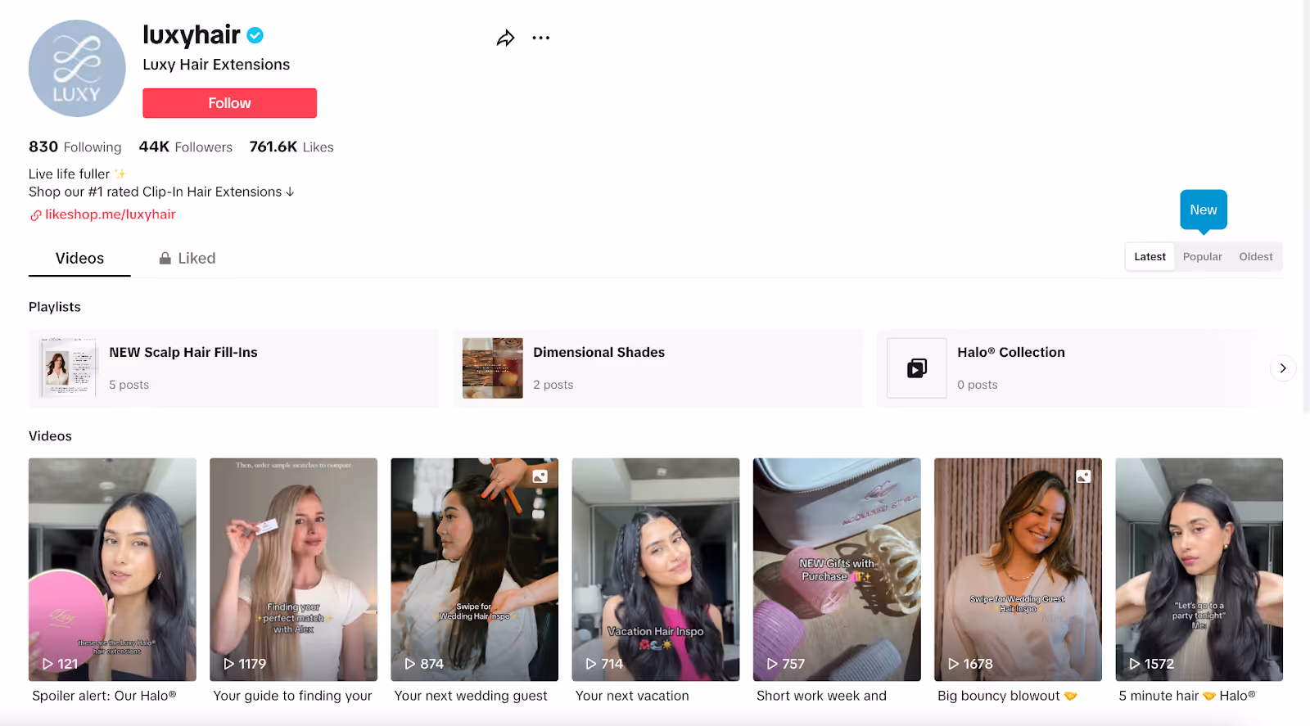Click the Luxy profile avatar
Image resolution: width=1310 pixels, height=726 pixels.
point(77,69)
